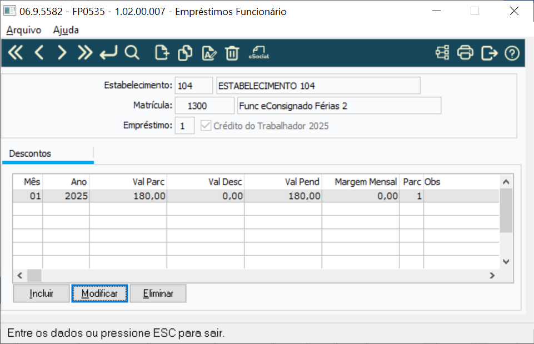This screenshot has width=534, height=344.
Task: Select the Margem Mensal cell 0,00
Action: (361, 196)
